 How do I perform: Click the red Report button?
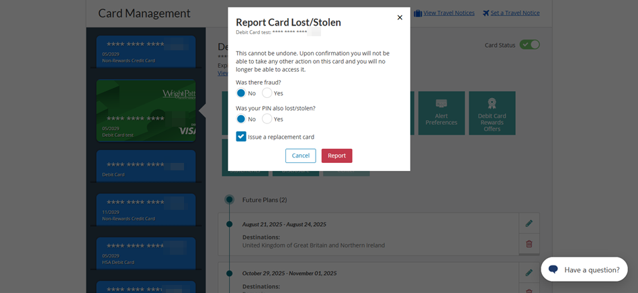coord(337,156)
